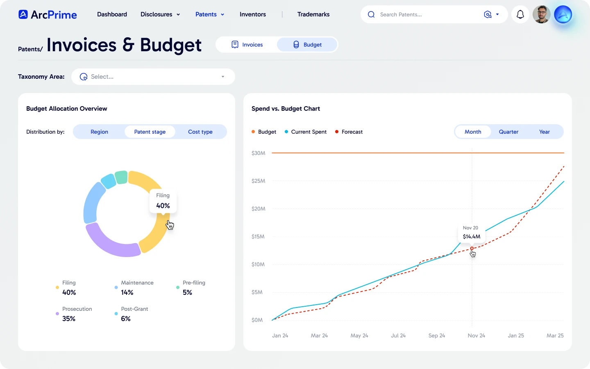Show the chart by Month
This screenshot has width=590, height=369.
(x=473, y=132)
